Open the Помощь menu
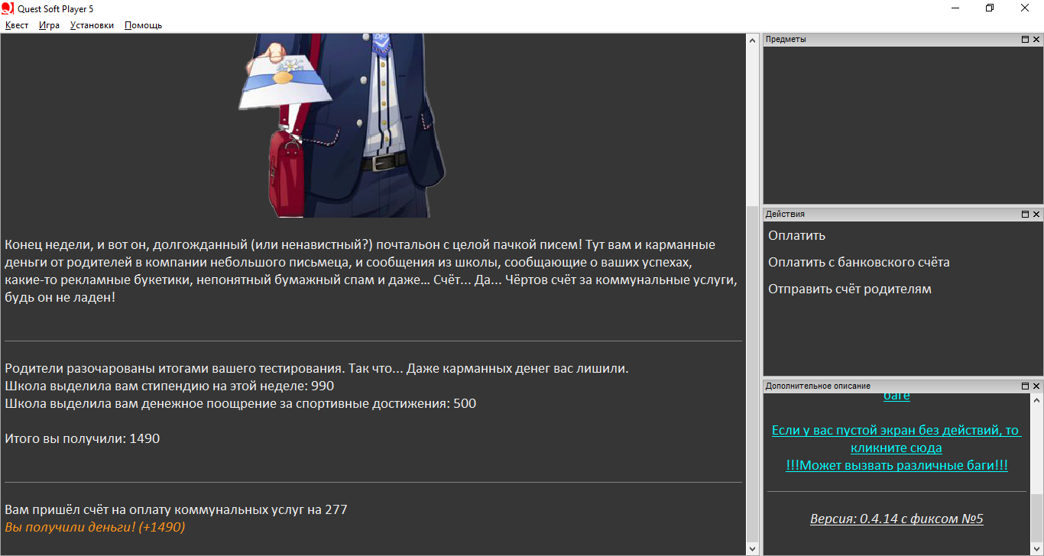Viewport: 1044px width, 556px height. [x=143, y=25]
